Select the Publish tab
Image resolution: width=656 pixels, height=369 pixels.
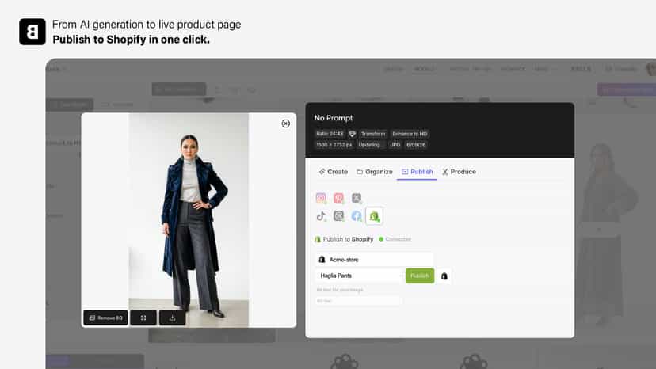pos(417,172)
